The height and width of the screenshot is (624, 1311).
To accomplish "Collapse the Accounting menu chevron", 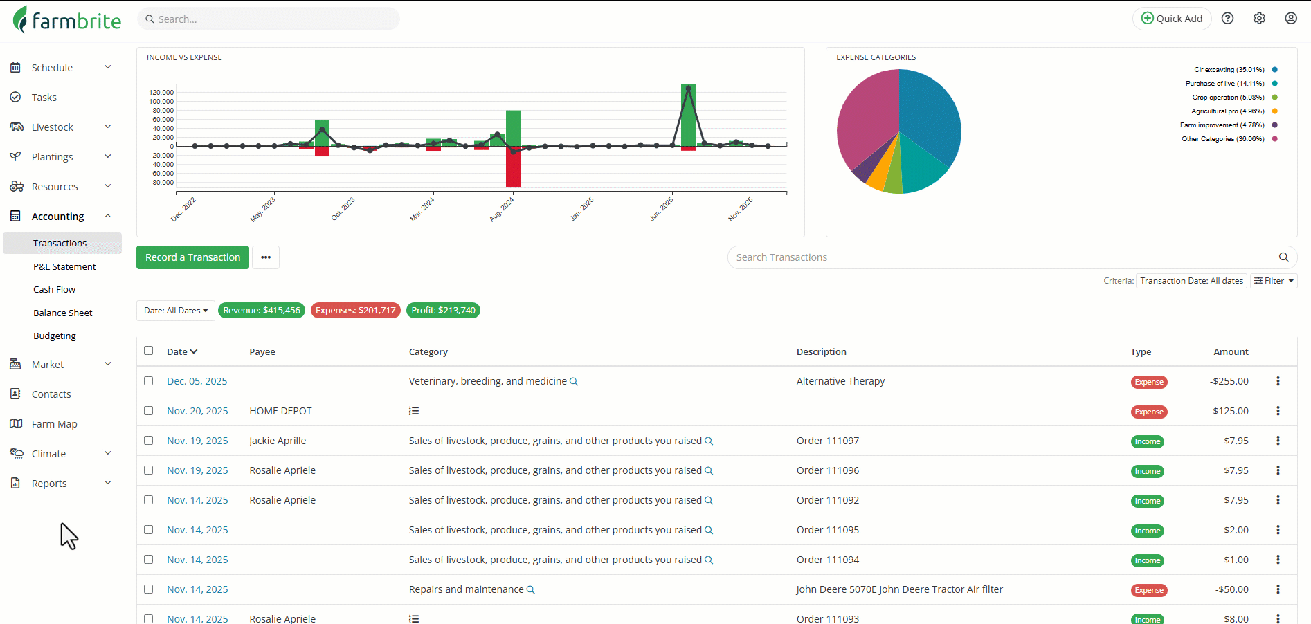I will click(108, 216).
